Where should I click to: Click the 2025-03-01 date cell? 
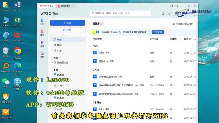tap(190, 94)
